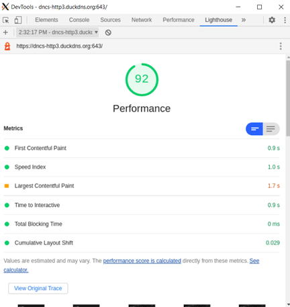
Task: Open the Elements tab
Action: pyautogui.click(x=46, y=20)
